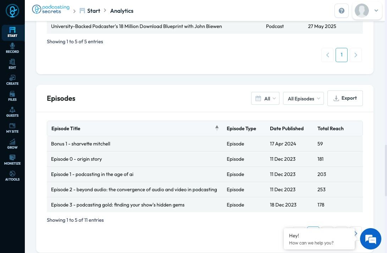Open the AI Tools section
Screen dimensions: 387x253
click(x=12, y=176)
